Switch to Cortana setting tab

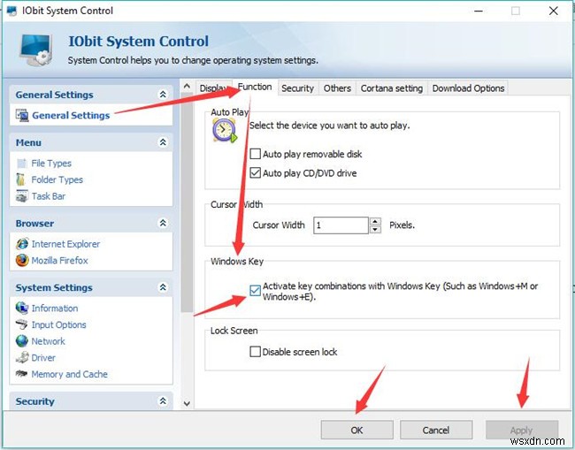(392, 88)
